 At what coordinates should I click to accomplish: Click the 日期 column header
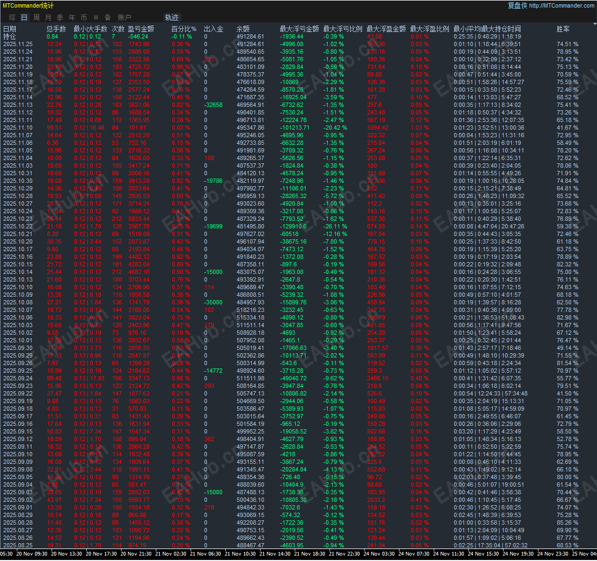[10, 29]
